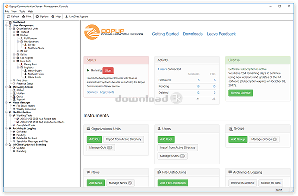Select user Olivia Smith icon
Viewport: 298px width, 196px height.
pyautogui.click(x=25, y=77)
